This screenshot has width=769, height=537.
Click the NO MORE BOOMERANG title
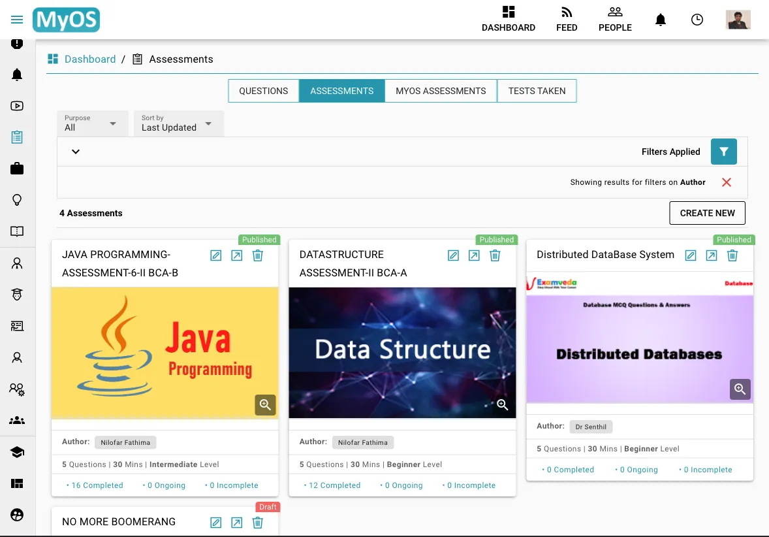coord(119,522)
